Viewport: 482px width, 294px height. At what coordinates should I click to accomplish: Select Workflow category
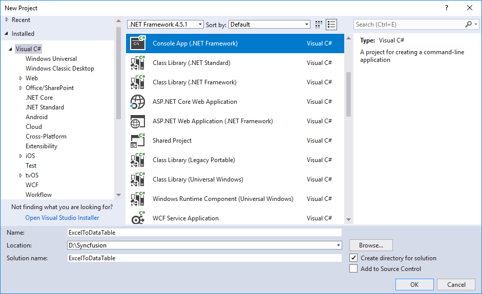tap(39, 195)
